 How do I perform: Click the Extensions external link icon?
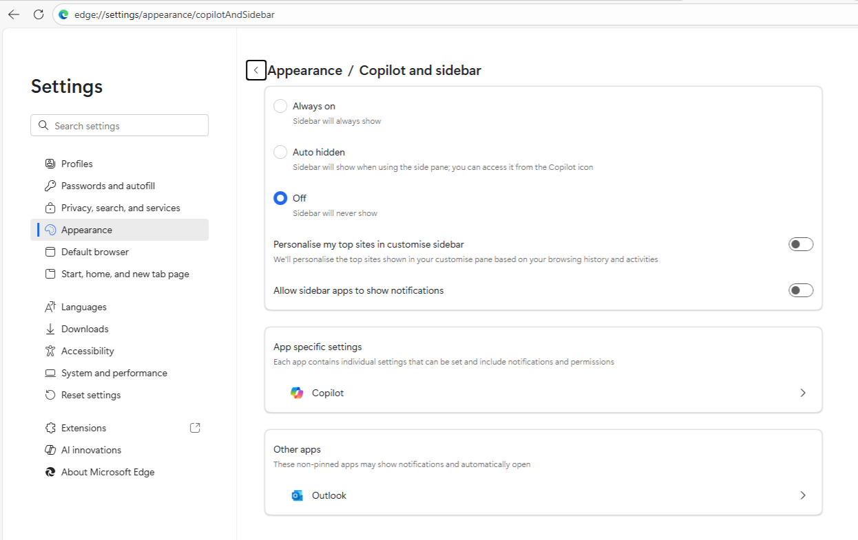(195, 428)
